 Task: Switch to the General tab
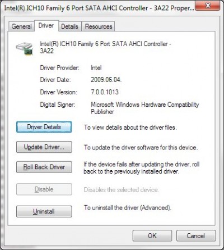click(x=21, y=26)
